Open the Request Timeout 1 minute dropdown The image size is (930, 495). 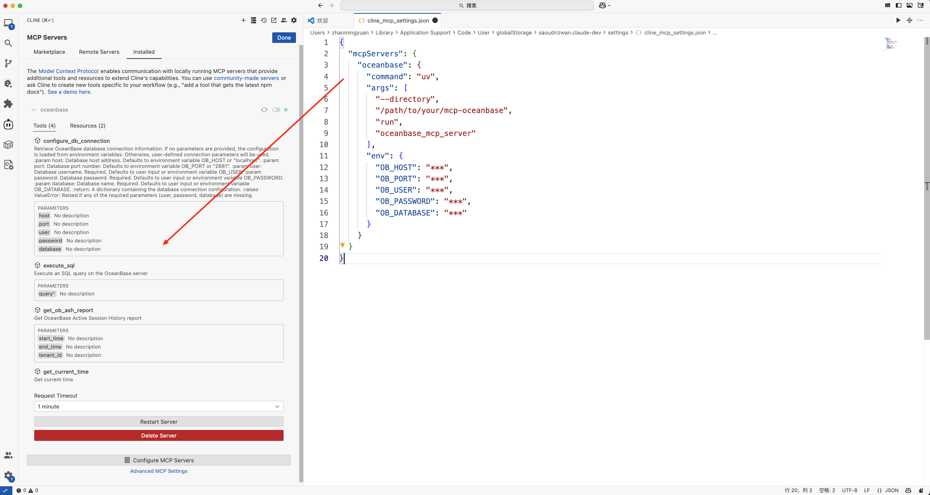[x=159, y=406]
